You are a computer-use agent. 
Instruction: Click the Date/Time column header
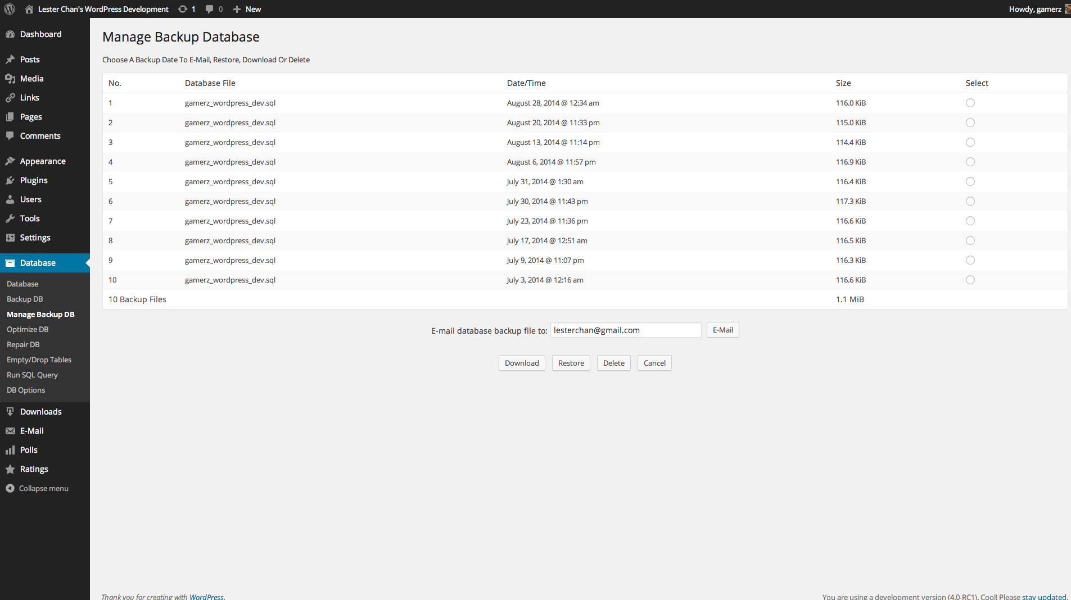[x=526, y=83]
